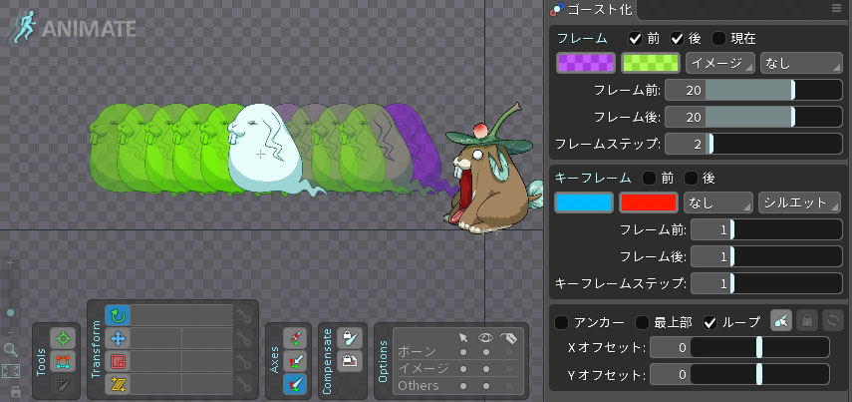The image size is (852, 402).
Task: Enable キーフレーム 前 checkbox
Action: coord(649,178)
